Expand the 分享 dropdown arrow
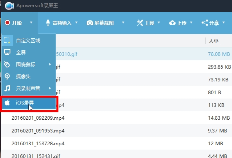This screenshot has height=158, width=232. click(x=224, y=23)
